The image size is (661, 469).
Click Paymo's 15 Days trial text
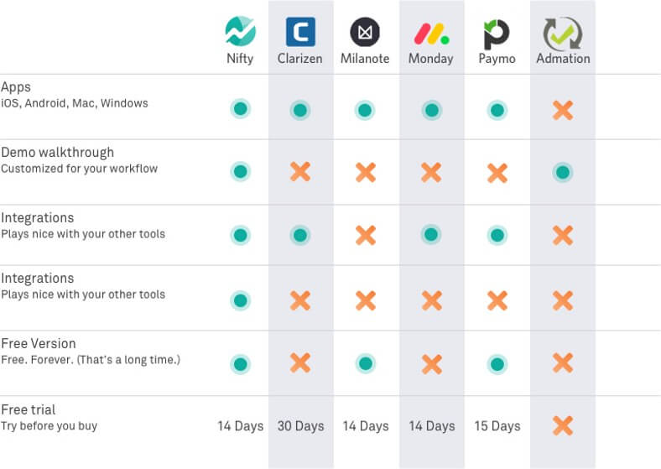(497, 426)
